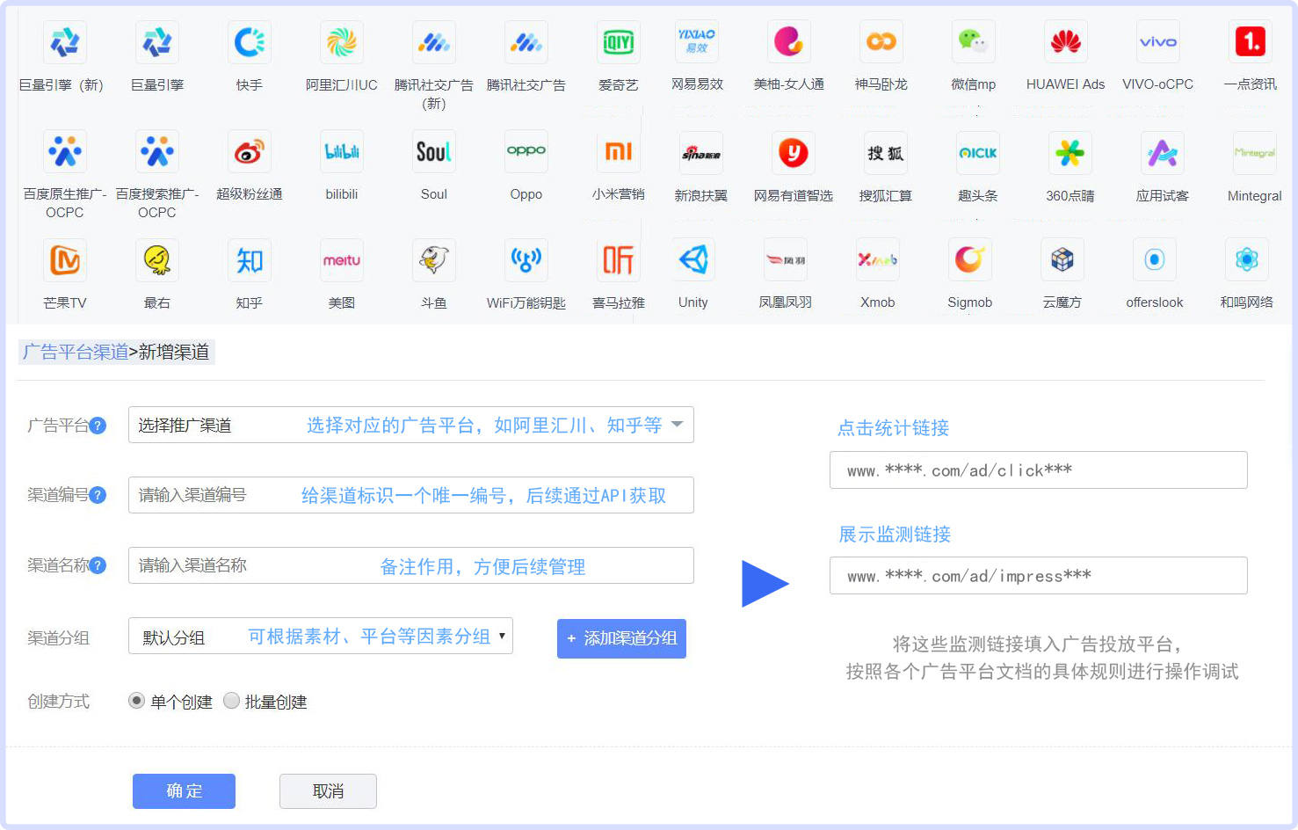The width and height of the screenshot is (1298, 830).
Task: Select the 一点资讯 icon
Action: click(x=1251, y=41)
